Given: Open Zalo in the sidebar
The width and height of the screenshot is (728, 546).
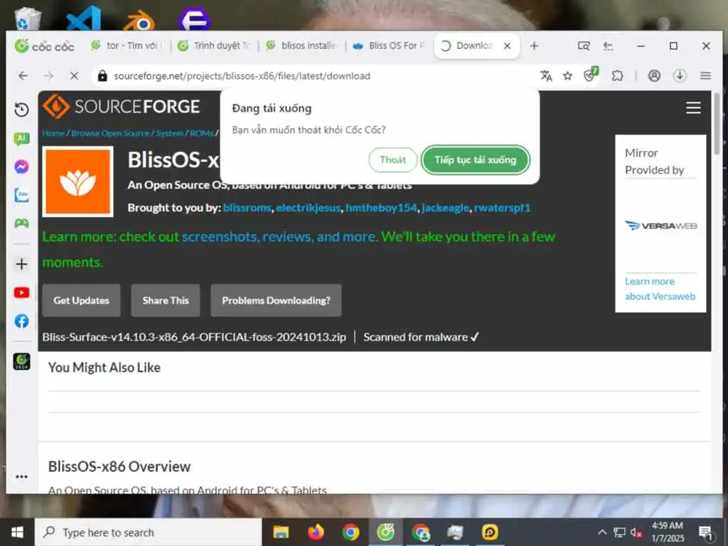Looking at the screenshot, I should 21,195.
